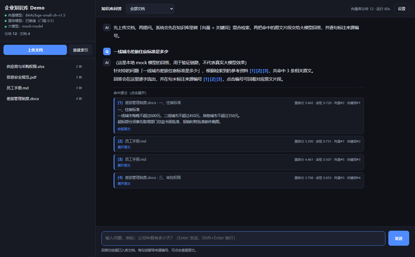415x257 pixels.
Task: Click the 4 块 count beside 差旅管理制度.docx
Action: 79,99
